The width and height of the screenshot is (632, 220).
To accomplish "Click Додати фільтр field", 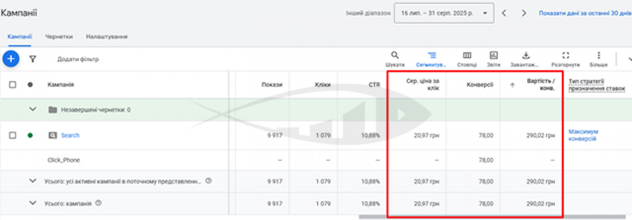I will pyautogui.click(x=78, y=59).
